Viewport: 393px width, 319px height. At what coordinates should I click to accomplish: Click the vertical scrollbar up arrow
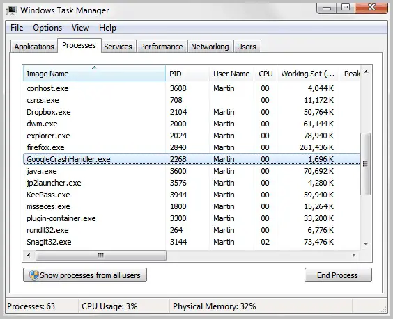[366, 72]
